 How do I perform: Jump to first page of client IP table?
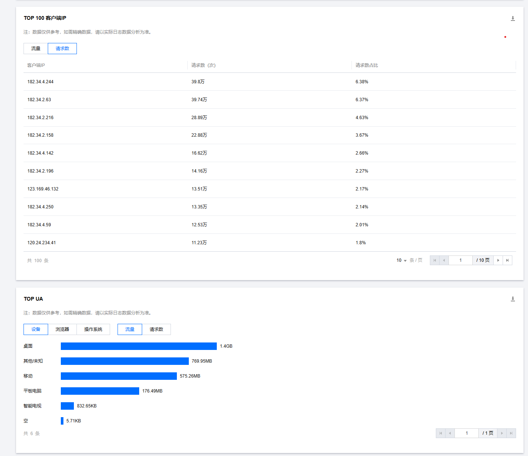pos(435,260)
